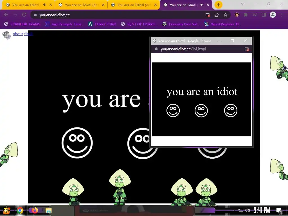Open the Word Replacer II bookmark

click(222, 24)
